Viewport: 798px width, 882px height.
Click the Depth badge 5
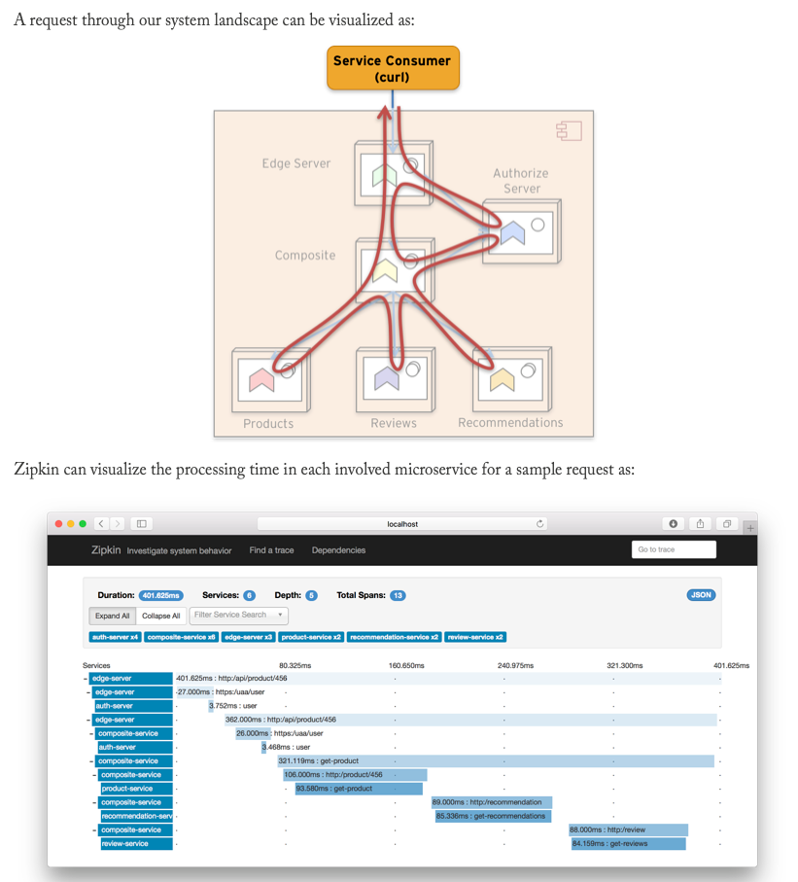tap(312, 595)
